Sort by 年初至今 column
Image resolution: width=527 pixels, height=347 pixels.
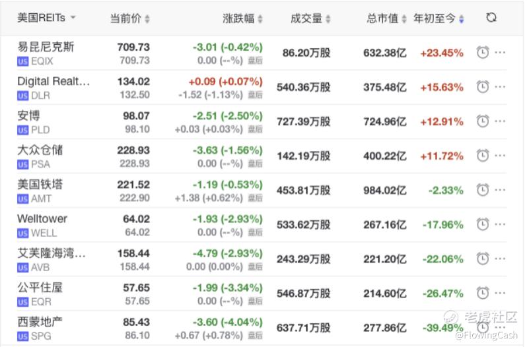coord(439,18)
